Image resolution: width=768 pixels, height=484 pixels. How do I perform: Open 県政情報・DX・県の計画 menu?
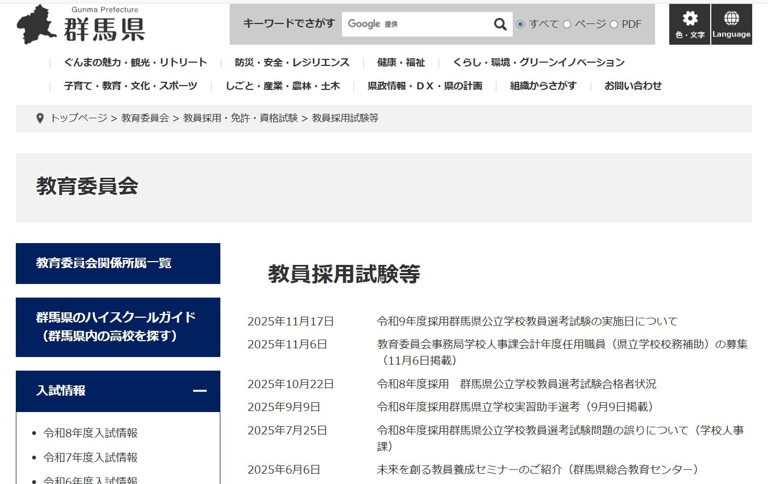(x=425, y=86)
